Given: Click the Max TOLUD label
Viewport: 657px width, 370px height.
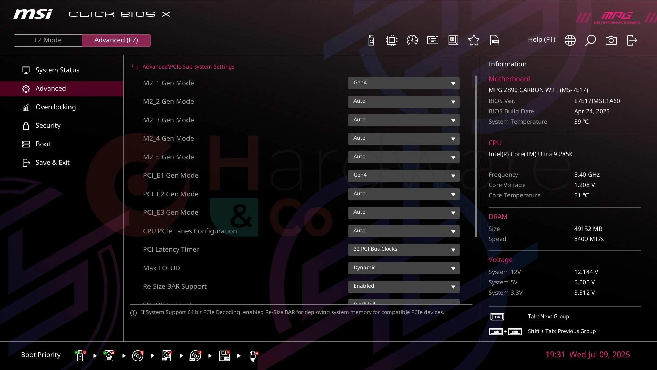Looking at the screenshot, I should tap(161, 268).
